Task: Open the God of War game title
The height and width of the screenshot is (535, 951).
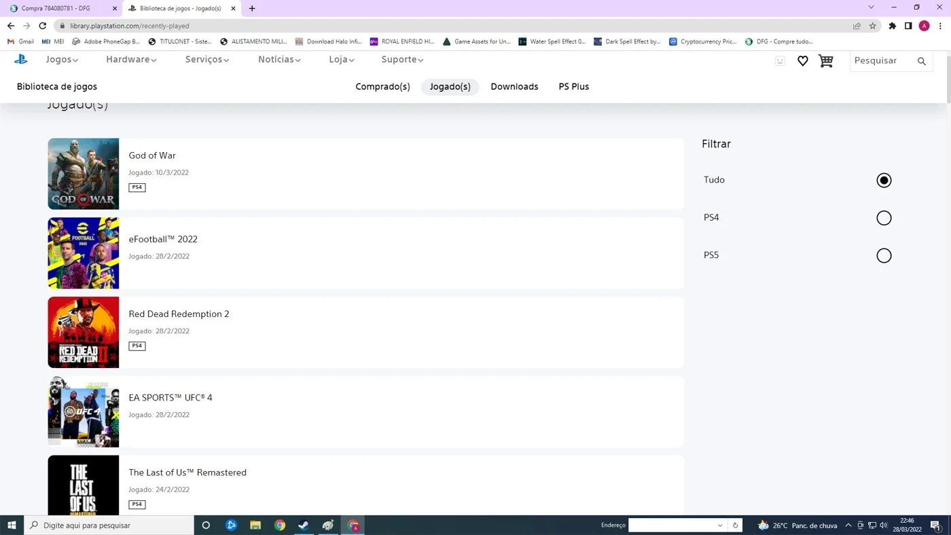Action: pos(152,155)
